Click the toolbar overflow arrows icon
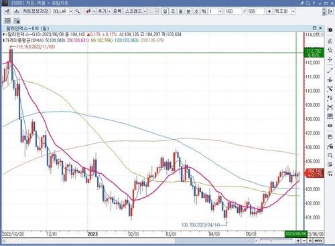335x246 pixels. pos(324,11)
